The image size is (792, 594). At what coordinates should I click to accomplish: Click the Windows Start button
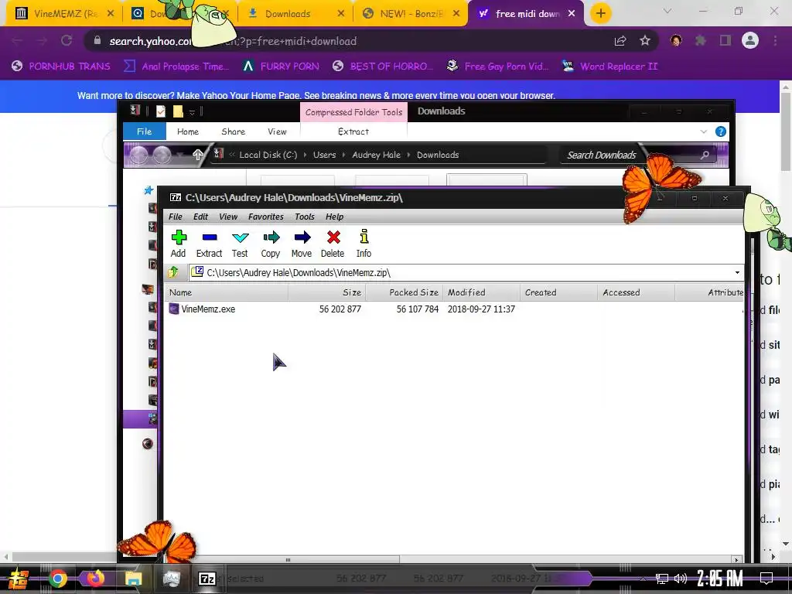tap(18, 579)
